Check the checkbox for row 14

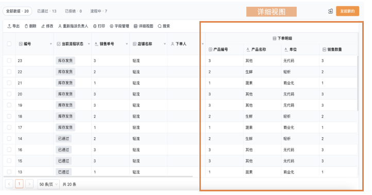click(9, 138)
